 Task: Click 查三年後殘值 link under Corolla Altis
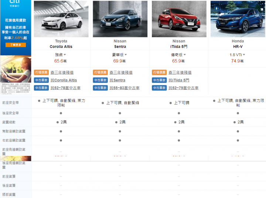pos(62,72)
